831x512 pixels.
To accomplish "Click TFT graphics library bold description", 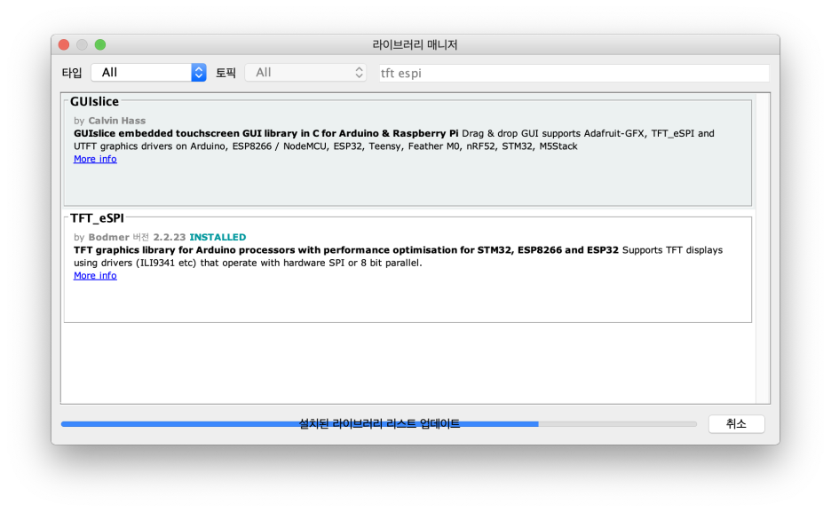I will pyautogui.click(x=346, y=250).
